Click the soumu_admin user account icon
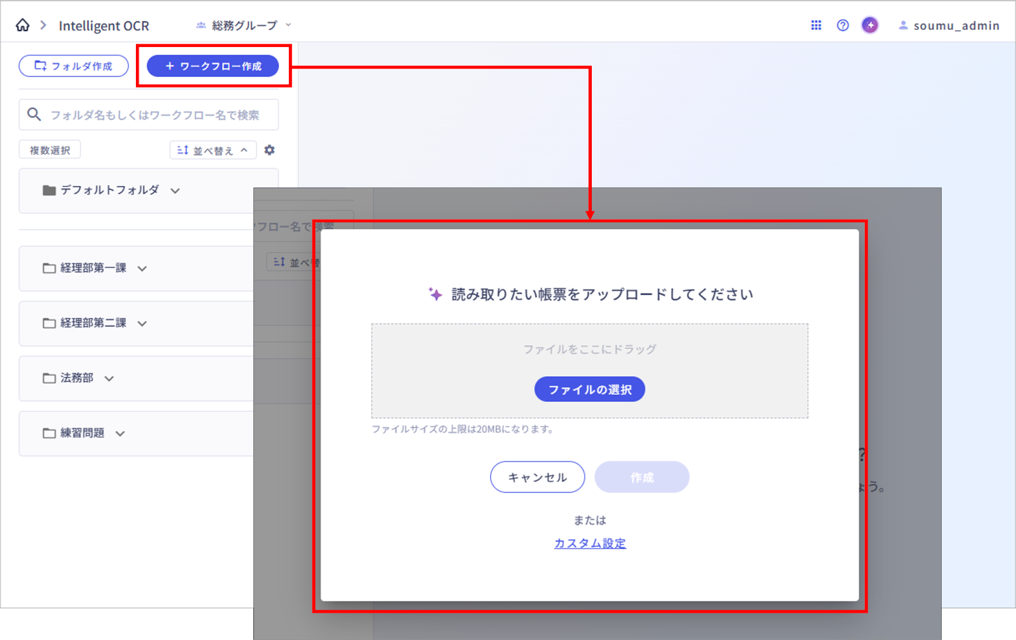The width and height of the screenshot is (1016, 640). [904, 26]
